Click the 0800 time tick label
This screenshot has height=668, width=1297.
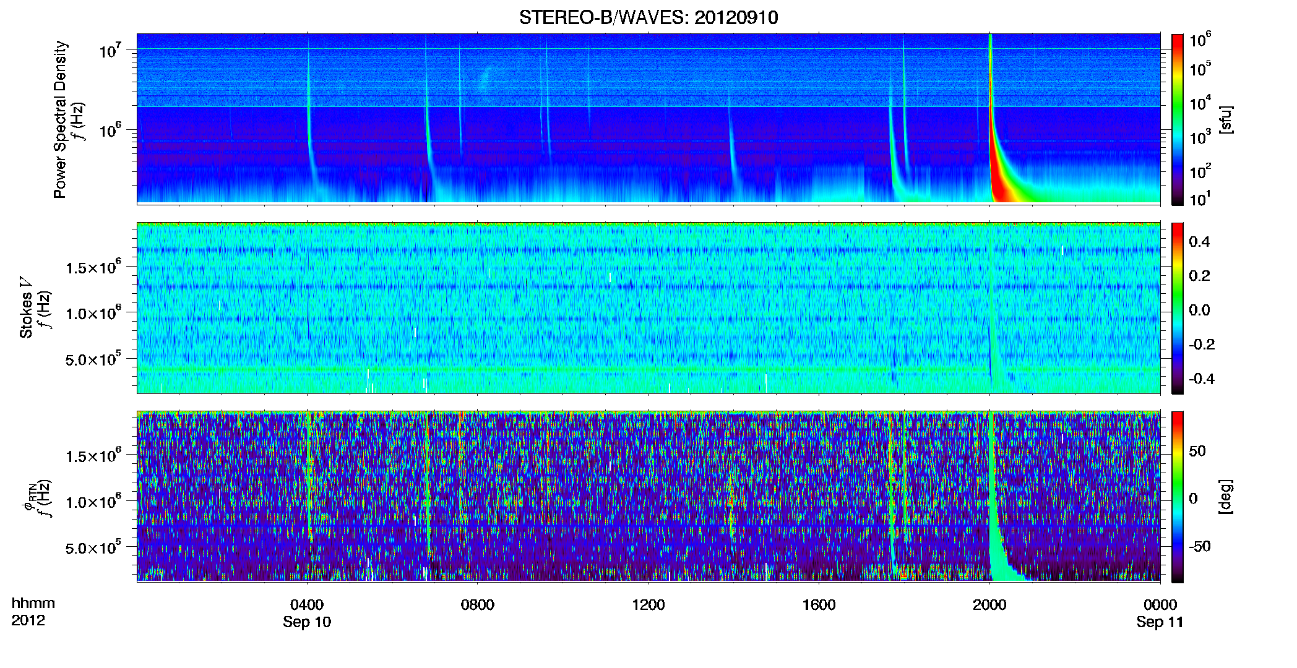(x=478, y=604)
